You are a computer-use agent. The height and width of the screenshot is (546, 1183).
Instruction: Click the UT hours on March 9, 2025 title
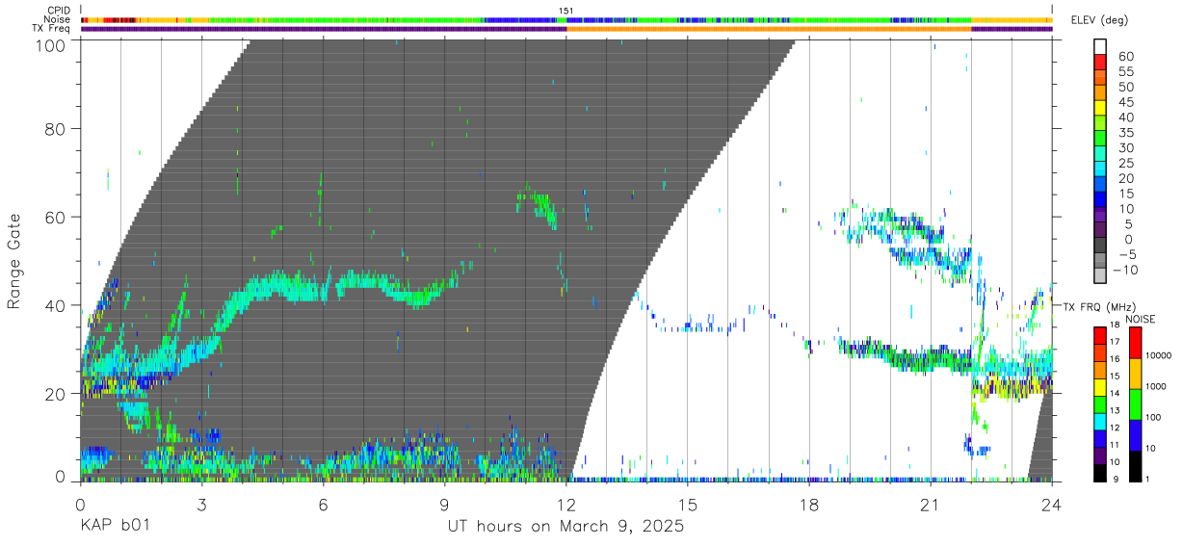(565, 527)
